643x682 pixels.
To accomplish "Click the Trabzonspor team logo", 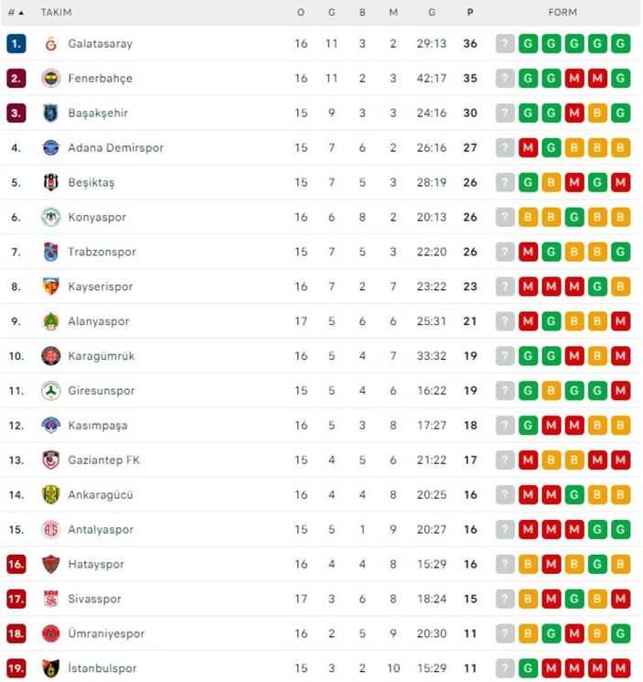I will (50, 252).
